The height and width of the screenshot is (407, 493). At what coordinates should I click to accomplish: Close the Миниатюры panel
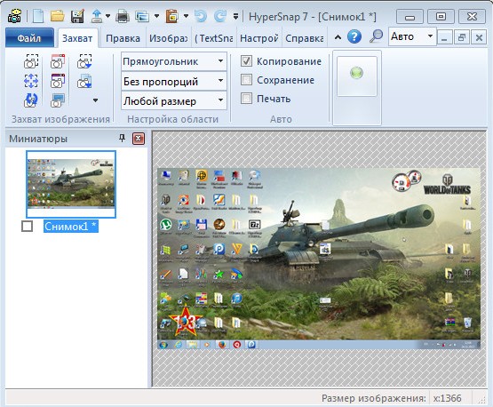tap(138, 139)
